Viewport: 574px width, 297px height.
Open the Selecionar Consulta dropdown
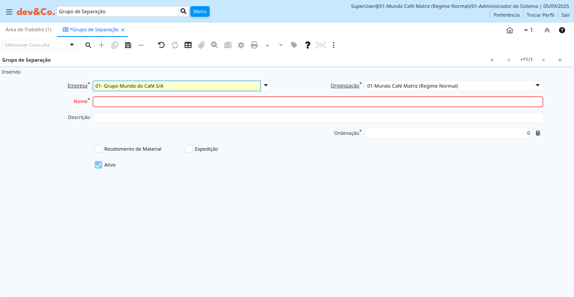pos(72,45)
